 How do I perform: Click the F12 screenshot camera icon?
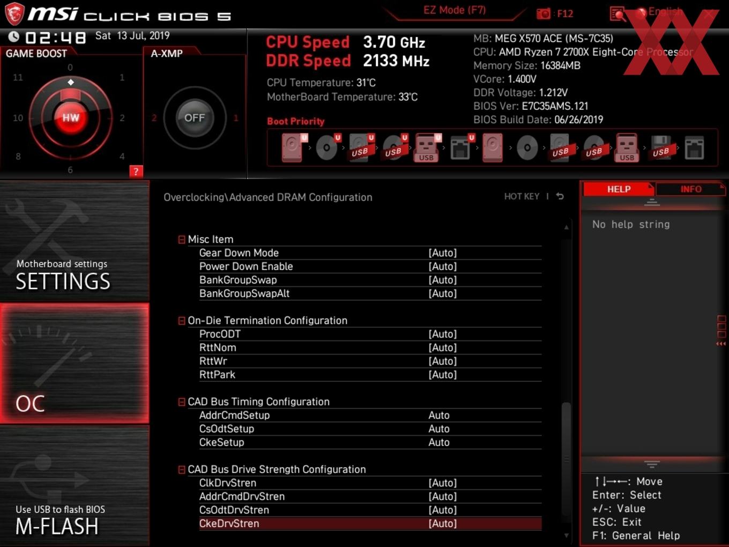point(544,14)
